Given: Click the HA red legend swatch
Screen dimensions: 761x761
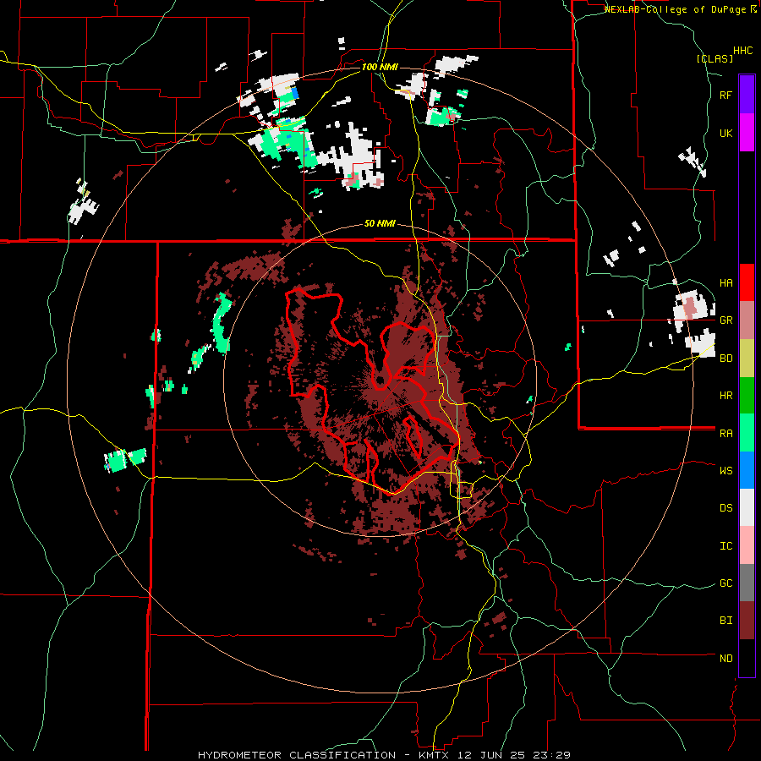Looking at the screenshot, I should [x=747, y=282].
